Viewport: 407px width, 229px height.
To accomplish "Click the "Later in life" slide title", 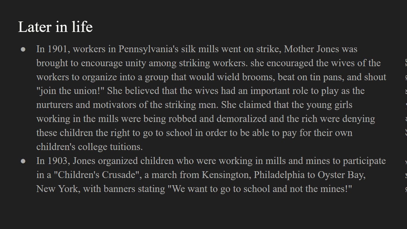I will click(55, 27).
